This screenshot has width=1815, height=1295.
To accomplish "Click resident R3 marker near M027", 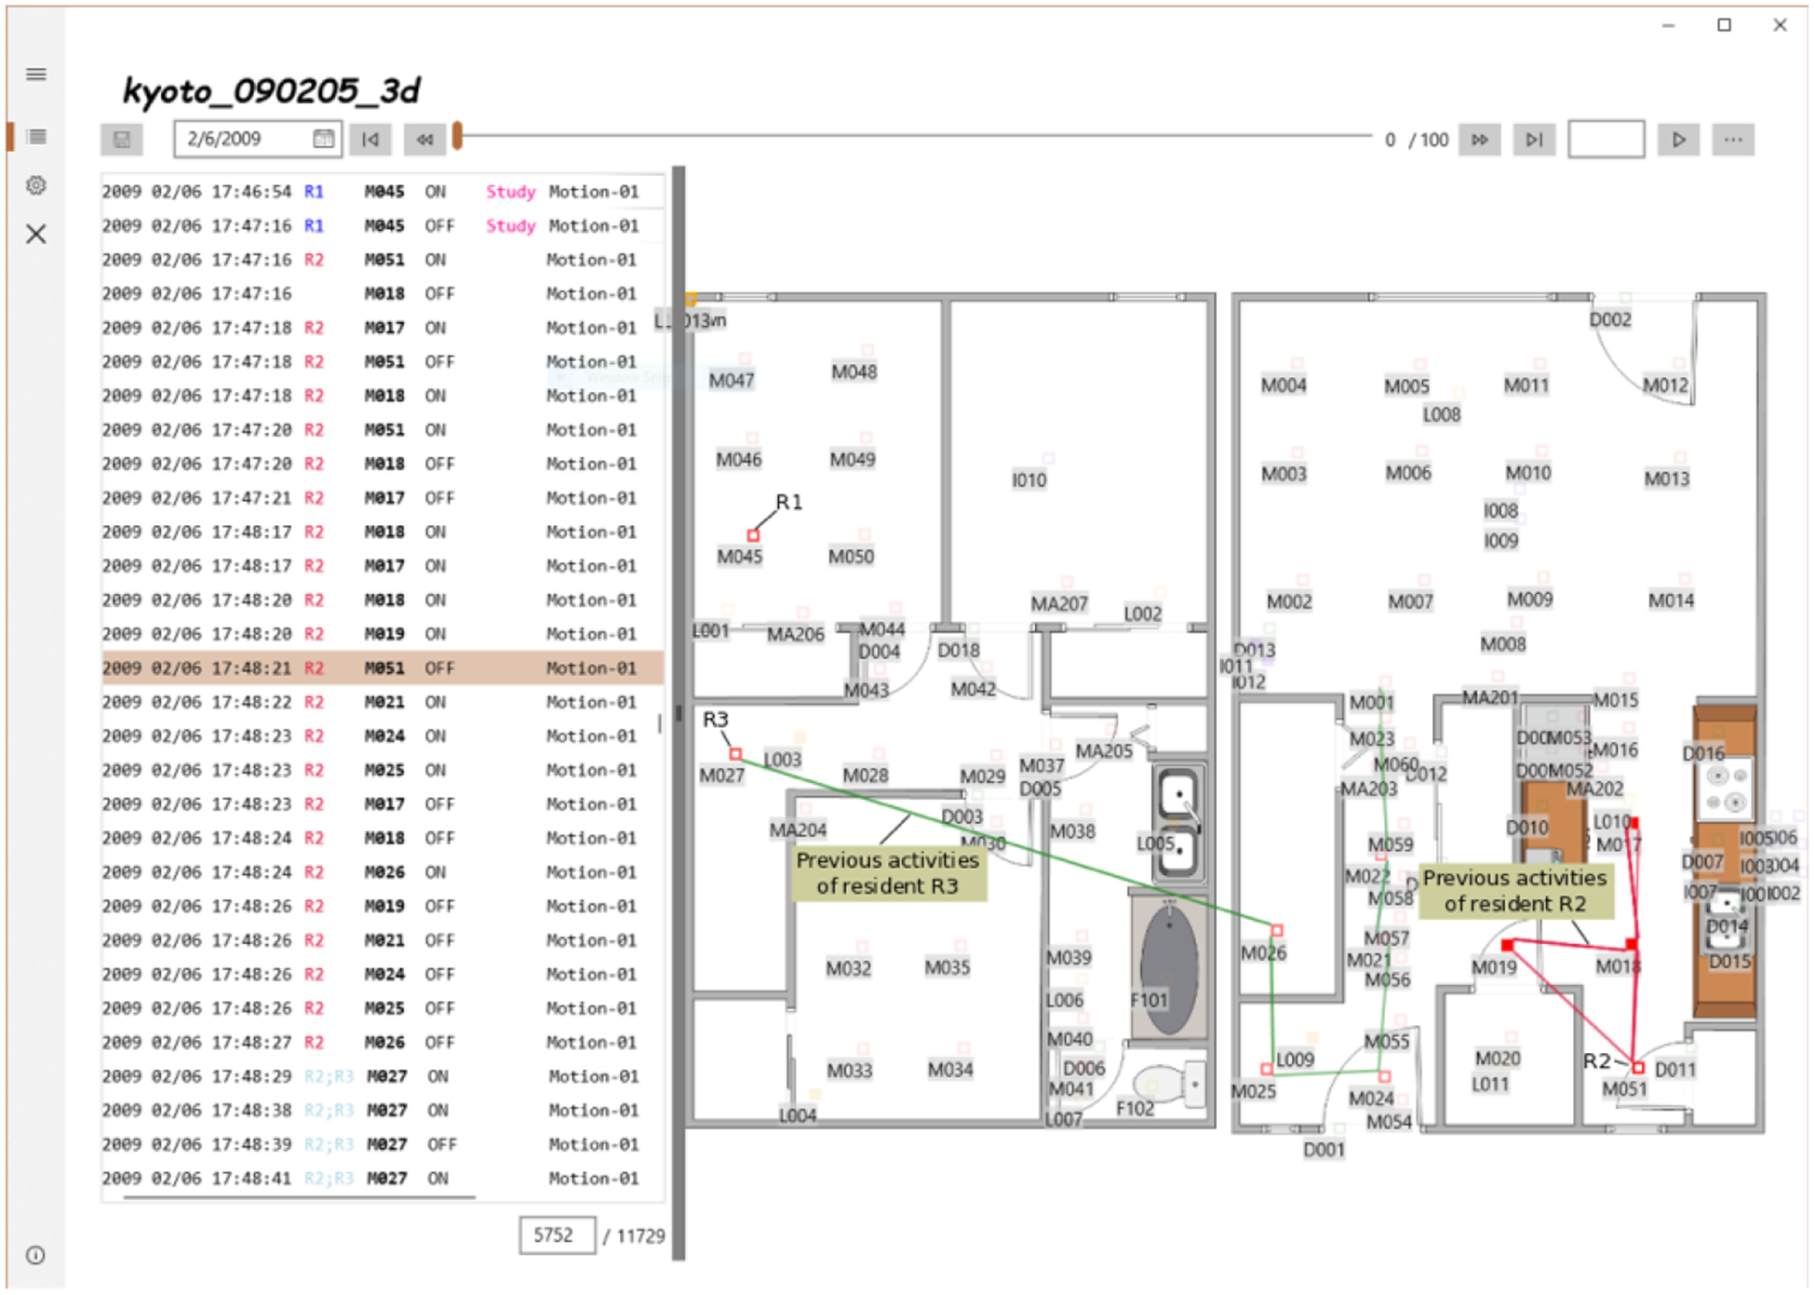I will coord(735,754).
